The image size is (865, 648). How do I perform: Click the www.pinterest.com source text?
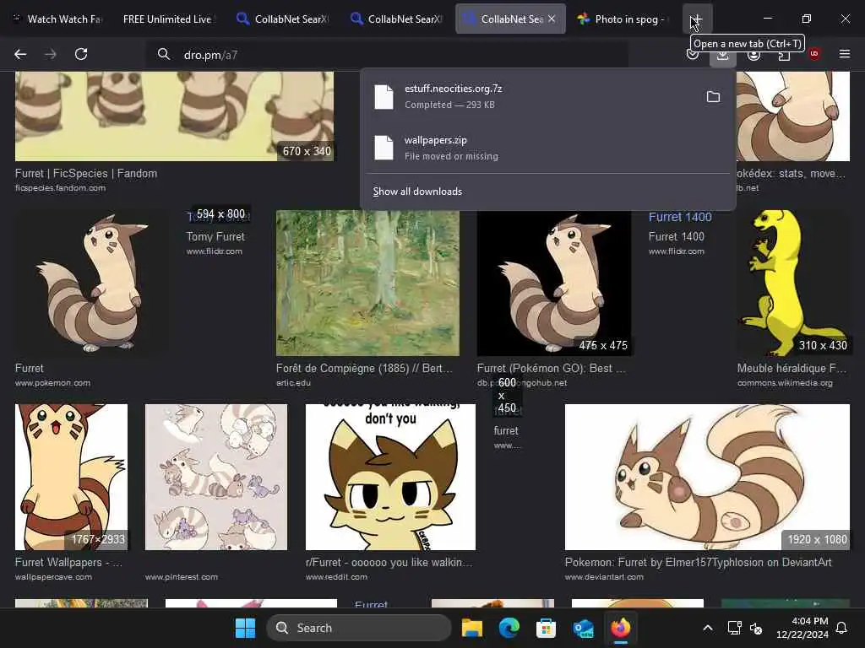point(182,577)
